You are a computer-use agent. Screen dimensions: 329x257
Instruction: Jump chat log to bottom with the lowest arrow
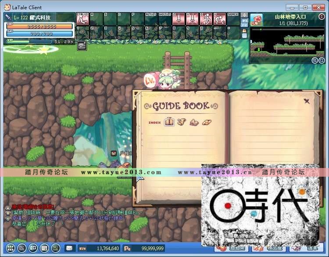click(x=8, y=218)
